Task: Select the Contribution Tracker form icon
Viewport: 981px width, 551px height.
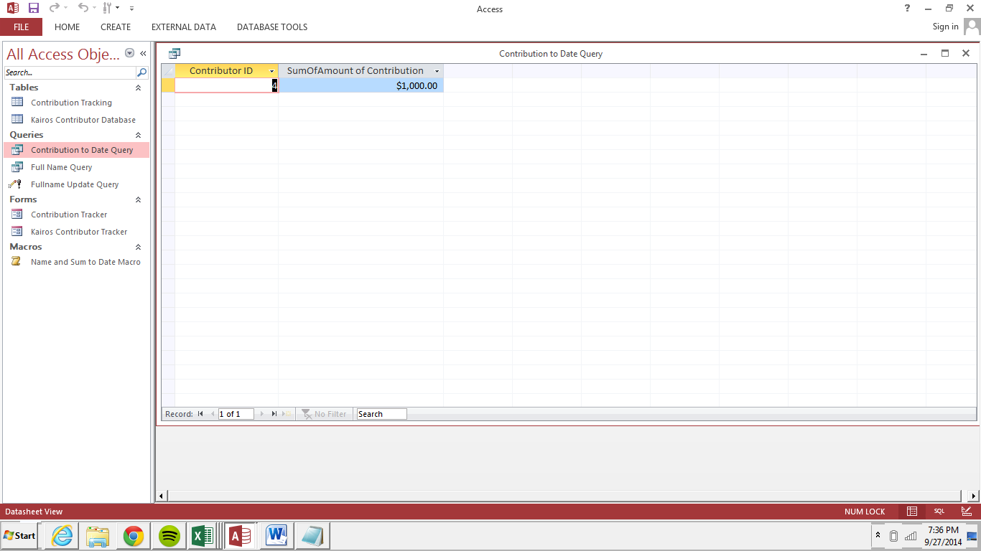Action: coord(17,214)
